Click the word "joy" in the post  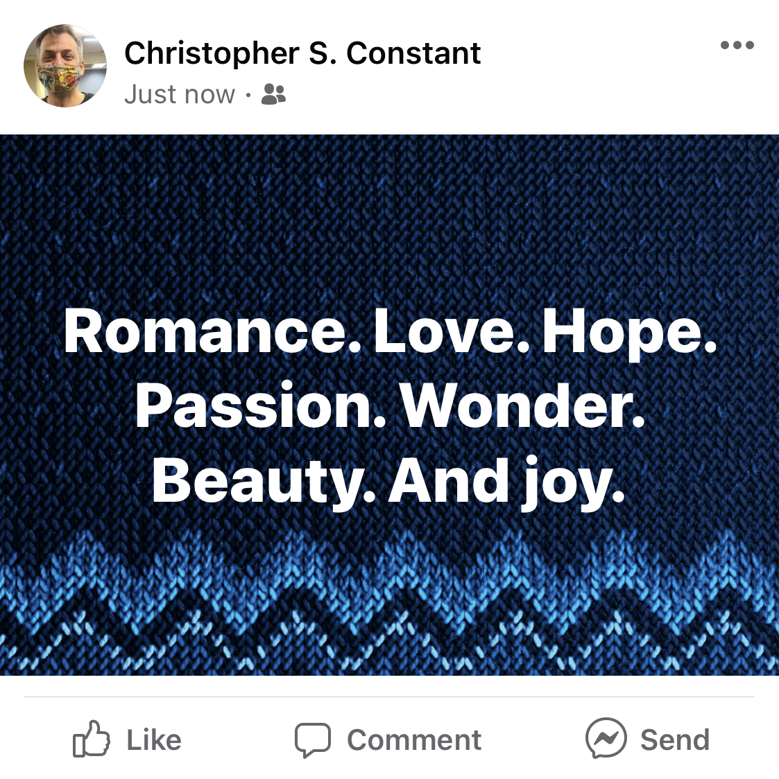(x=566, y=482)
